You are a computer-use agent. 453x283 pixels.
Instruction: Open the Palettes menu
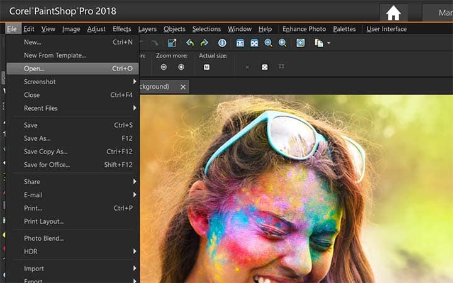tap(344, 29)
